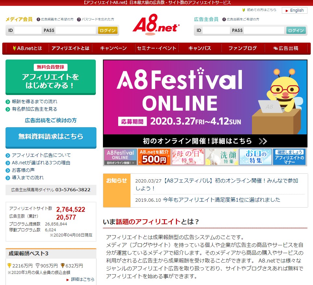Image resolution: width=313 pixels, height=285 pixels.
Task: Open the 詳細はこちら link under 成果報酬ベスト3
Action: tap(83, 279)
